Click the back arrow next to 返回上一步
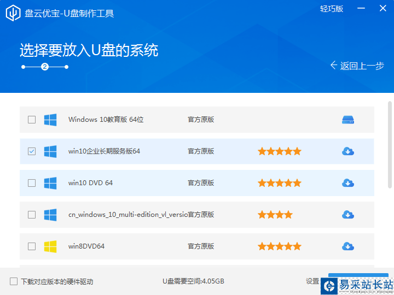Viewport: 394px width, 295px height. click(333, 65)
